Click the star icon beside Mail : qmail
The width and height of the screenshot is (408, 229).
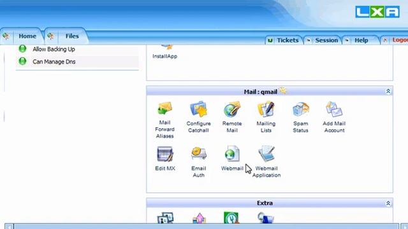pyautogui.click(x=283, y=90)
